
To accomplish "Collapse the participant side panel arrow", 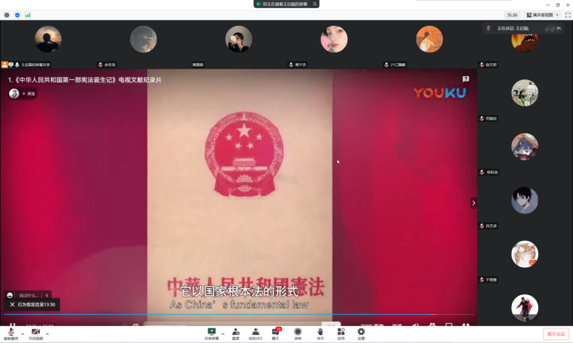I will tap(474, 203).
